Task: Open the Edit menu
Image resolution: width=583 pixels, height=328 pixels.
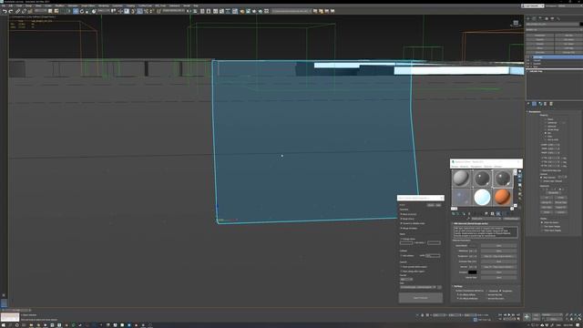Action: tap(10, 6)
